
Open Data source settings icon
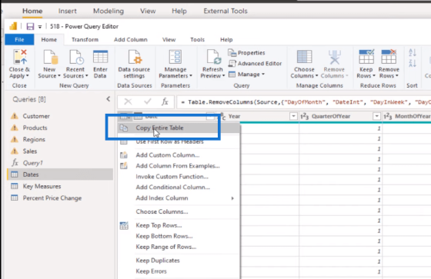[x=135, y=57]
